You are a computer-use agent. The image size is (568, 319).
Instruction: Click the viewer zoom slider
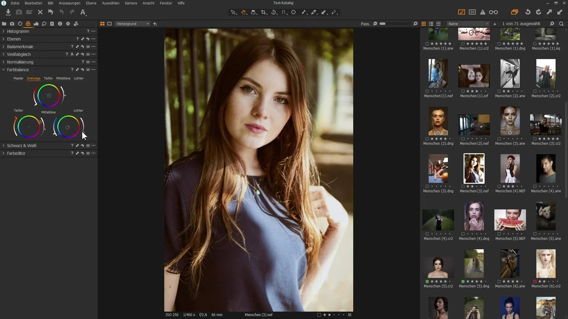coord(395,24)
